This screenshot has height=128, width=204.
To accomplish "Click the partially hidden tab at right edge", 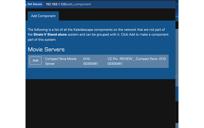I will click(177, 16).
